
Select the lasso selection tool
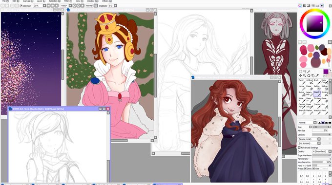[305, 72]
